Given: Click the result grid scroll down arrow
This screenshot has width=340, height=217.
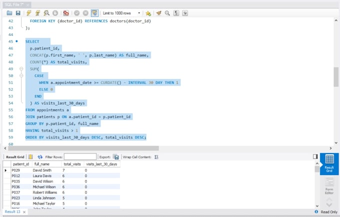Looking at the screenshot, I should pos(317,206).
